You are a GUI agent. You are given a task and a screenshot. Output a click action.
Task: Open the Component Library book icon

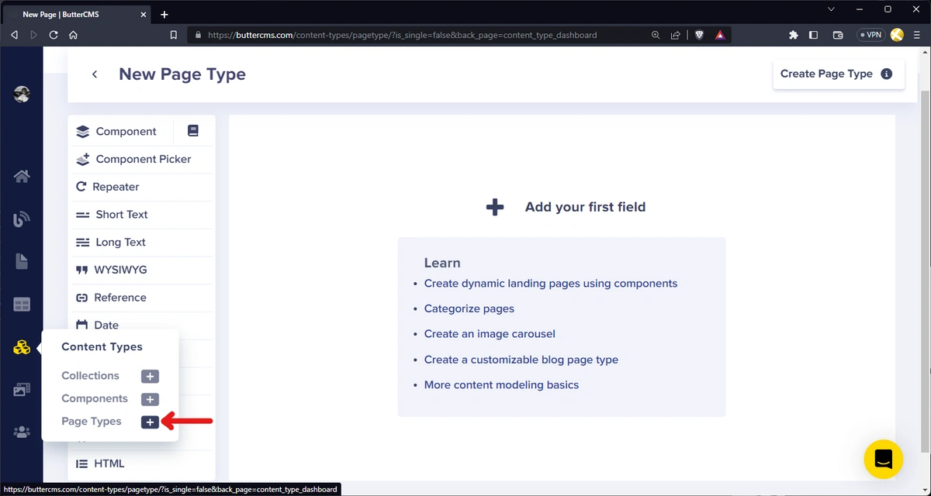[x=193, y=131]
